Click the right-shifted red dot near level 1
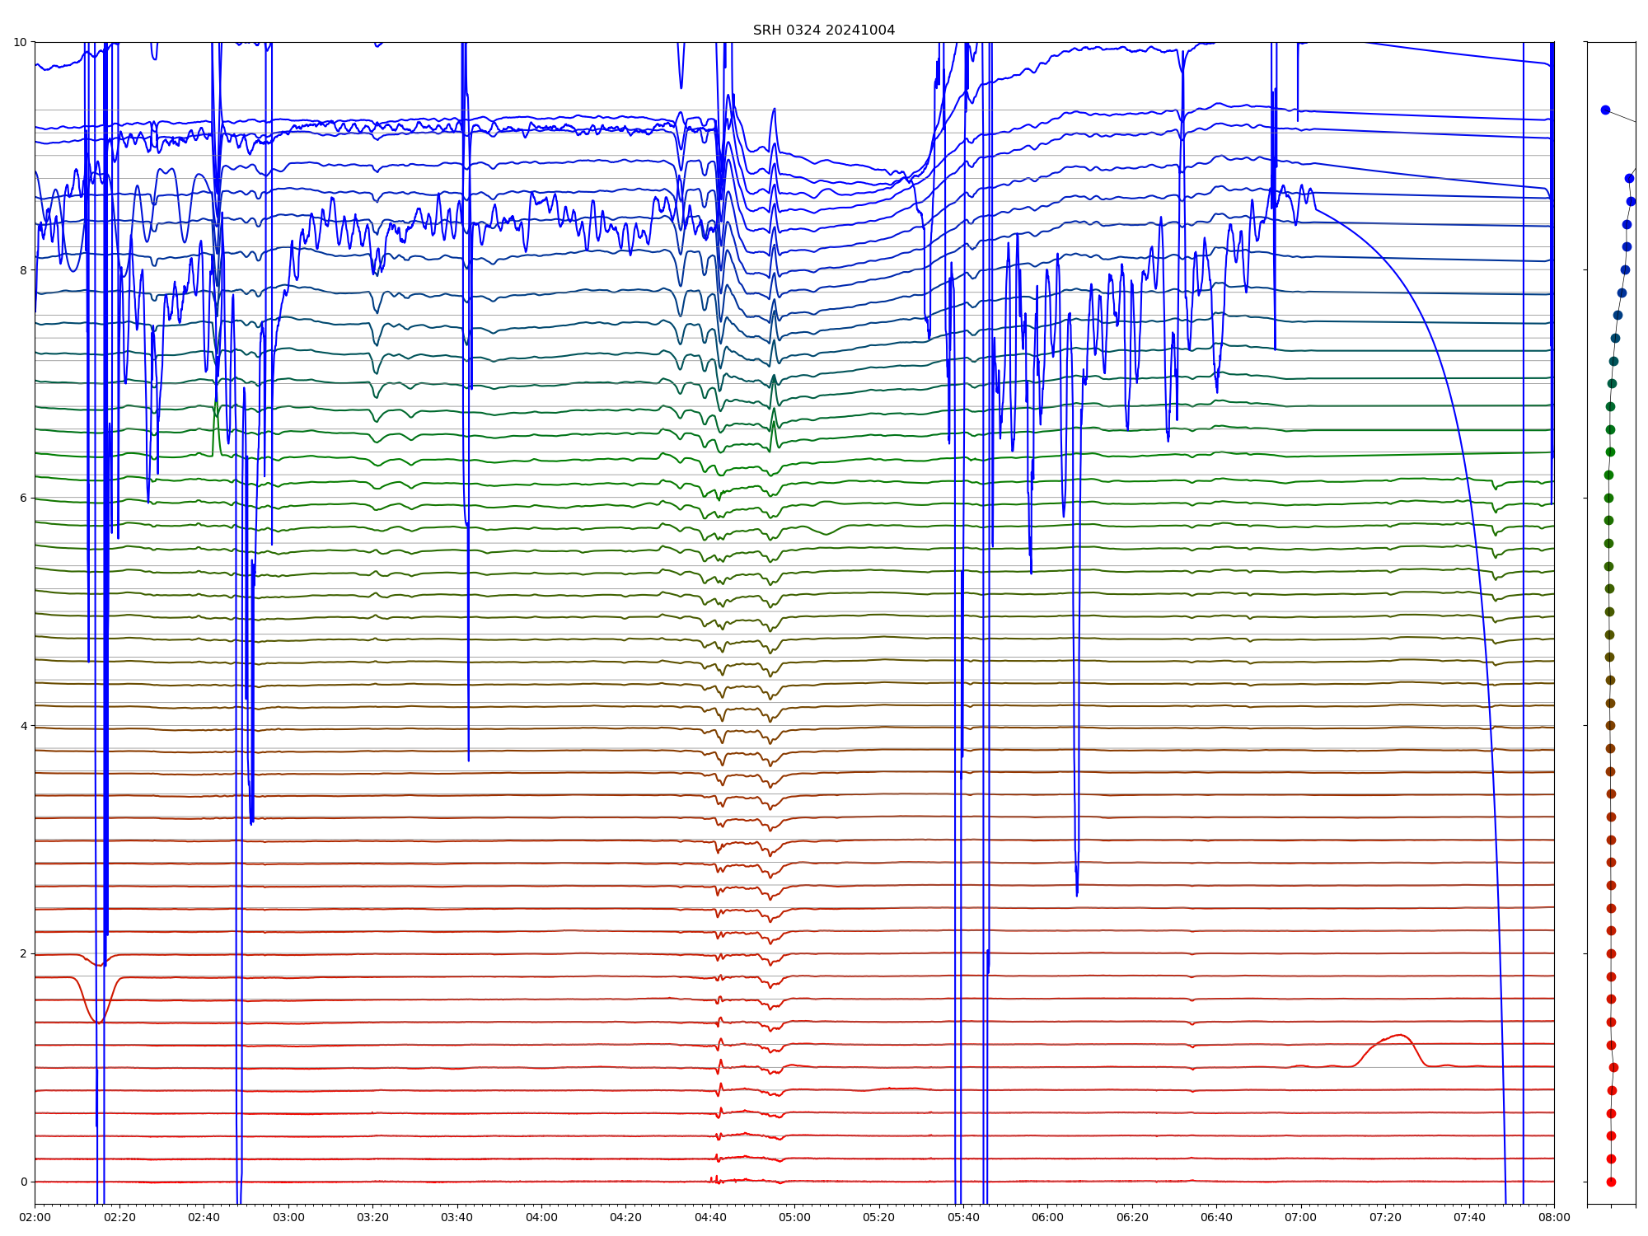 pos(1613,1067)
